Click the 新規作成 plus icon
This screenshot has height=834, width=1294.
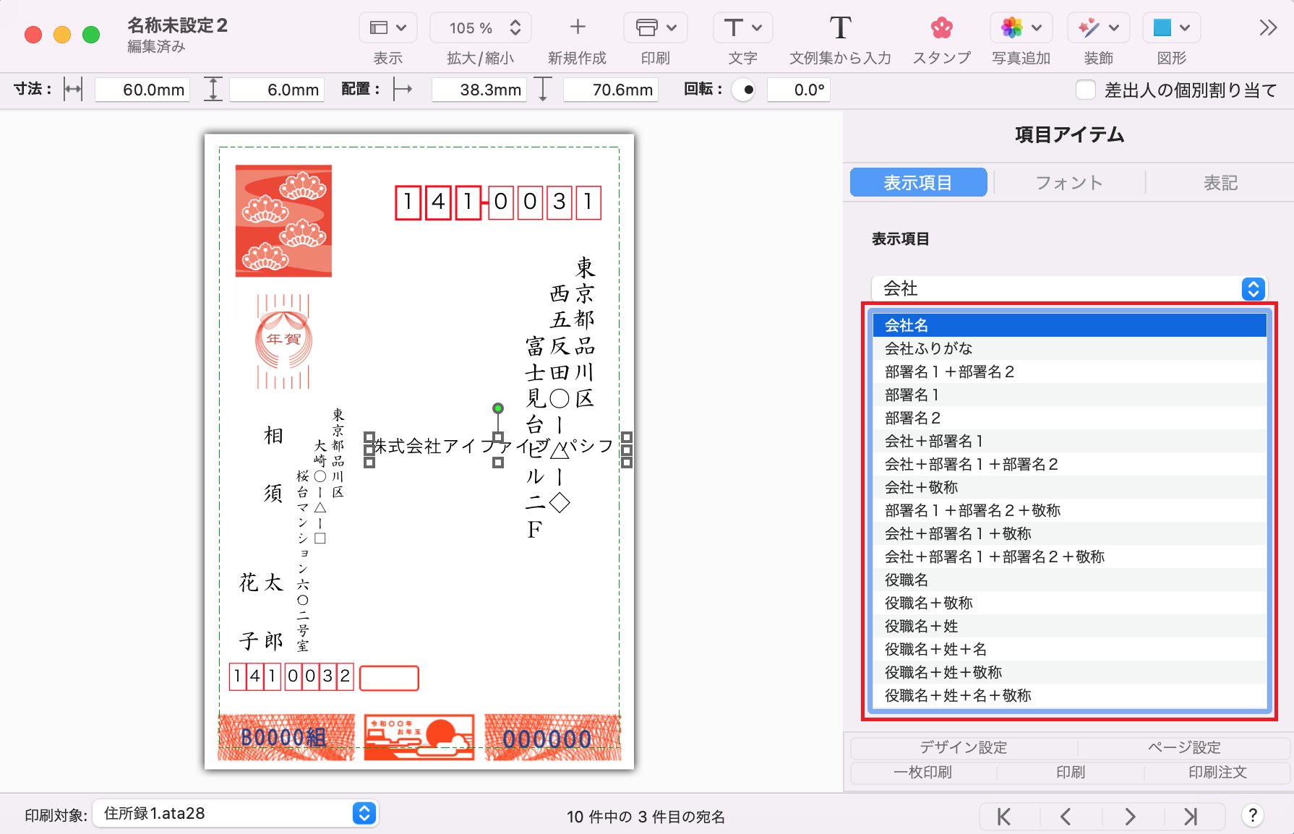click(x=577, y=27)
